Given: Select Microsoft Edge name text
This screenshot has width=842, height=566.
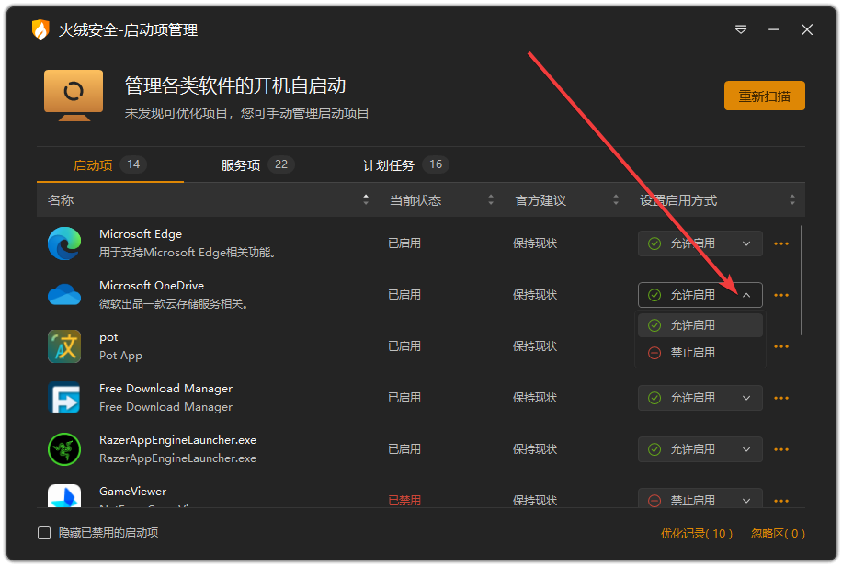Looking at the screenshot, I should [141, 234].
